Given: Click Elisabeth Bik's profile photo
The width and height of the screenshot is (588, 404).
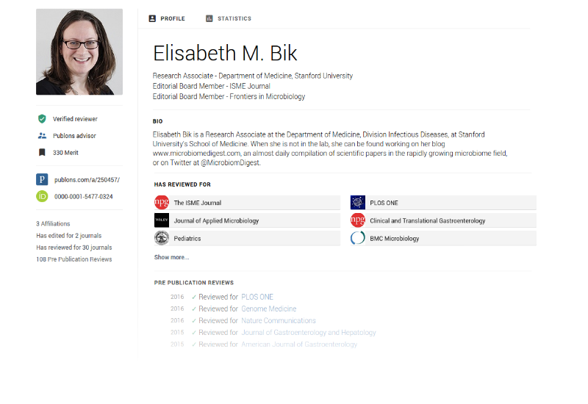Looking at the screenshot, I should point(79,52).
